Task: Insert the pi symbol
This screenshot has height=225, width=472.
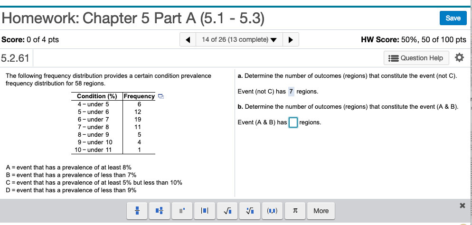Action: pyautogui.click(x=295, y=211)
